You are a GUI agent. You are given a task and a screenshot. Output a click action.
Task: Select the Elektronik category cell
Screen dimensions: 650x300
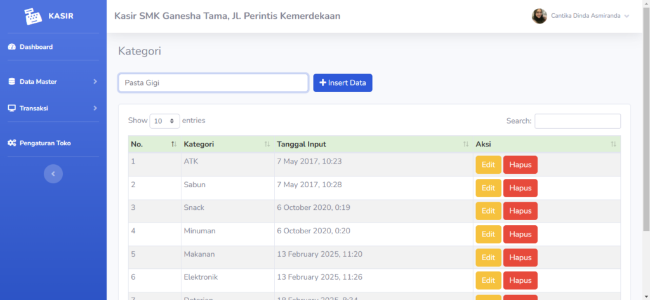(x=228, y=280)
